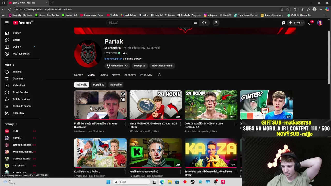Open Končím so streamovaním clown thumbnail
331x186 pixels.
click(156, 153)
